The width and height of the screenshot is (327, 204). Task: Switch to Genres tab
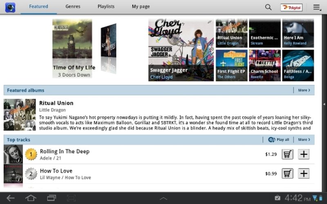coord(73,7)
